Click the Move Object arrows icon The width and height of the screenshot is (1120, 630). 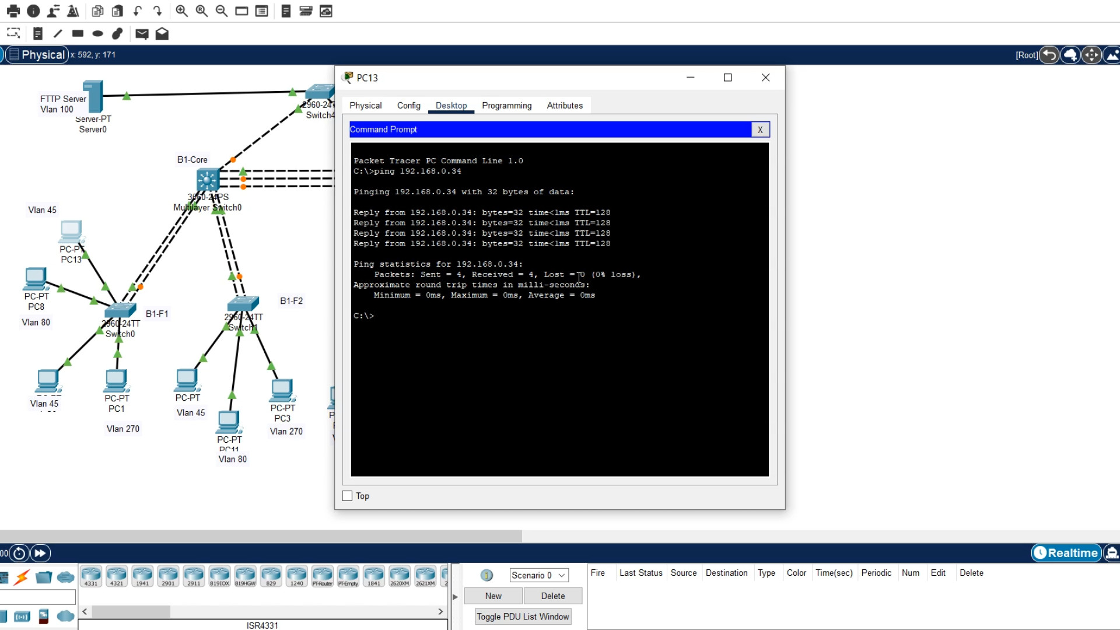(1091, 55)
